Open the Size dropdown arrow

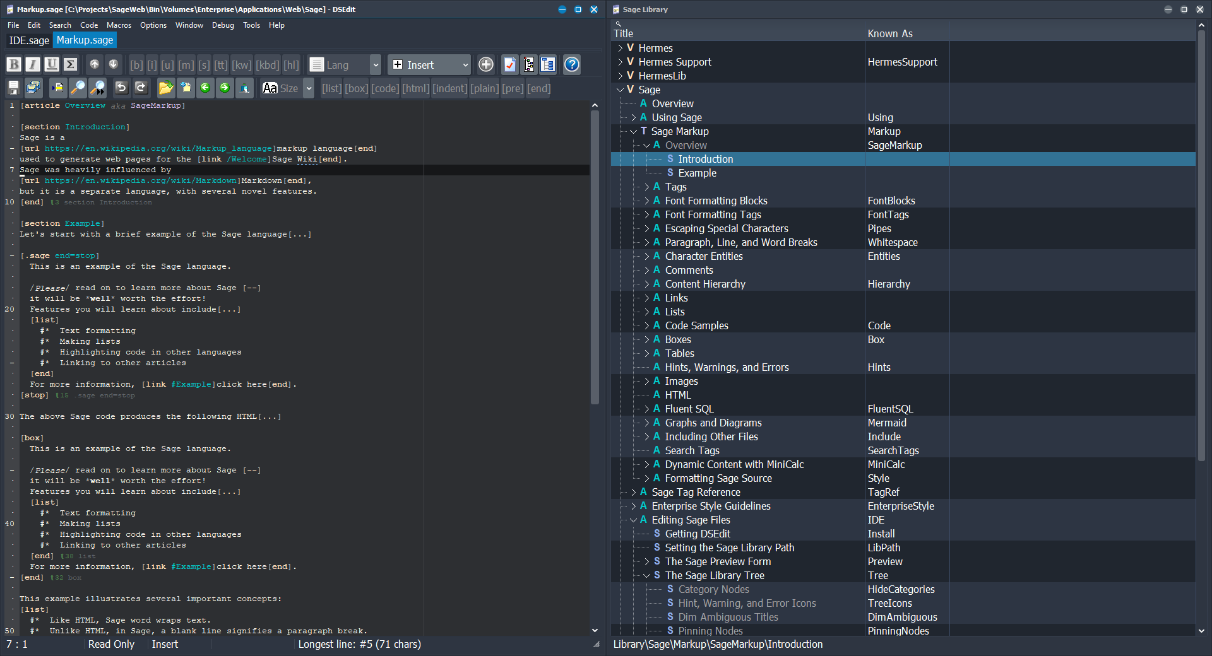pos(309,88)
